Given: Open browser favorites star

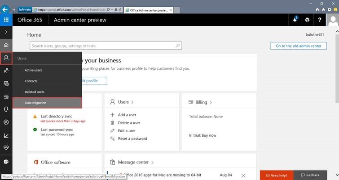Looking at the screenshot, I should click(323, 10).
